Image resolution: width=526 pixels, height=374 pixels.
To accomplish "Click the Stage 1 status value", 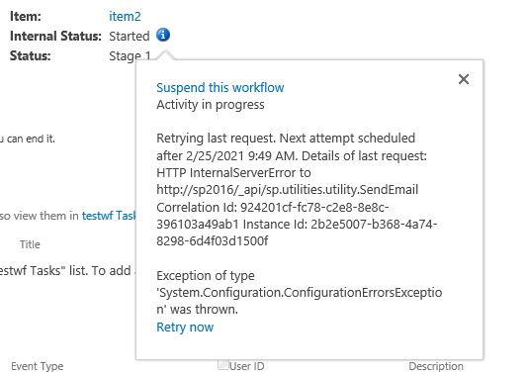I will tap(130, 55).
